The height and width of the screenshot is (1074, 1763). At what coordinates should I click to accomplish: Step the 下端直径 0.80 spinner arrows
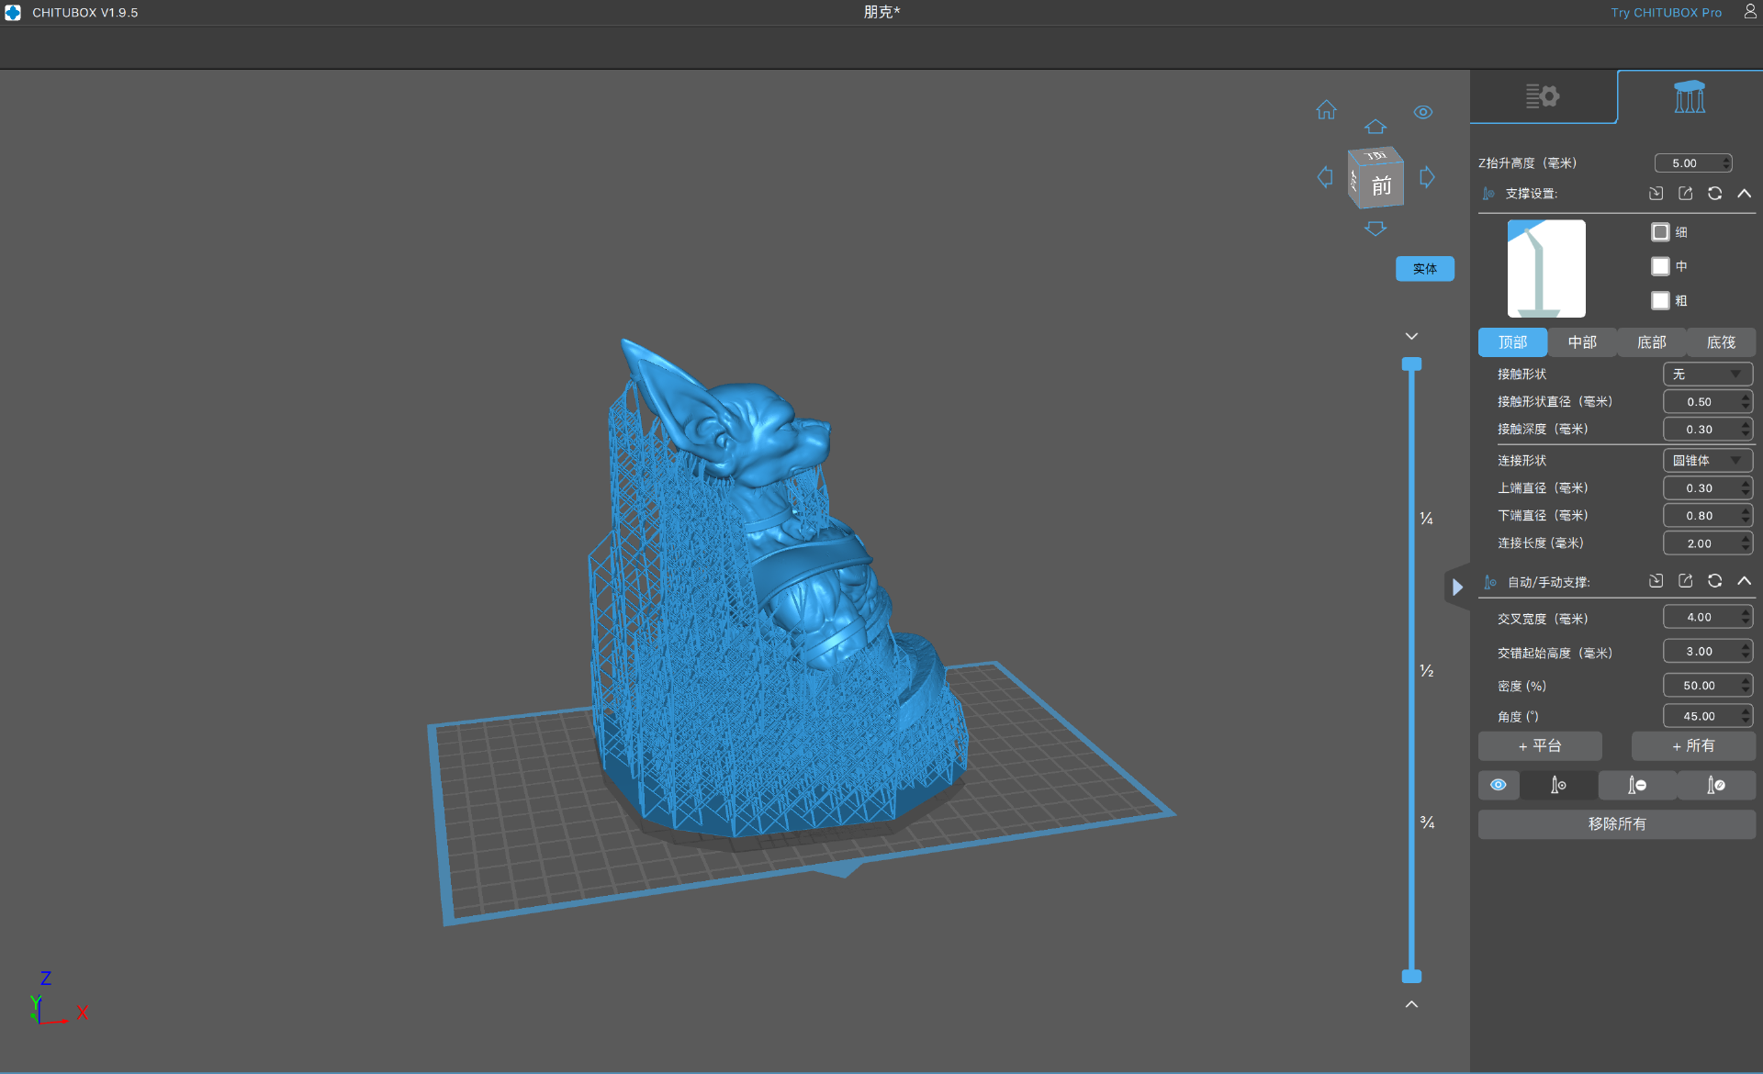coord(1746,516)
